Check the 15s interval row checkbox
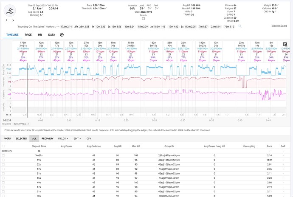 (3, 178)
